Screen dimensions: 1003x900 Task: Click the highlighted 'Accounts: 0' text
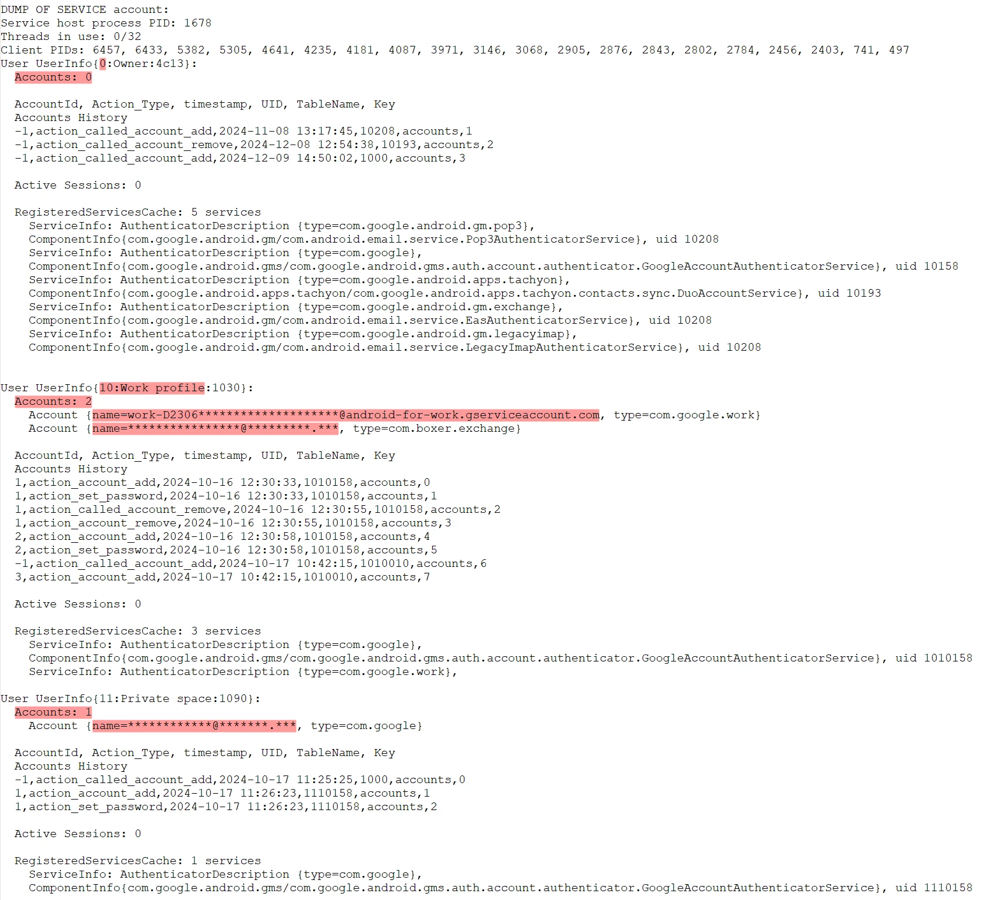coord(53,77)
